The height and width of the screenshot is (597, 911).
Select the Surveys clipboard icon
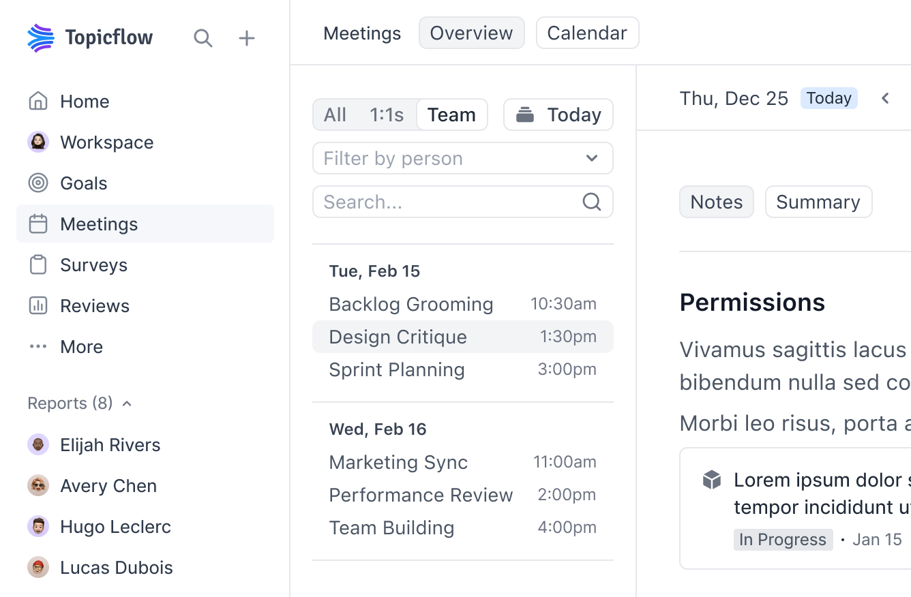tap(38, 264)
